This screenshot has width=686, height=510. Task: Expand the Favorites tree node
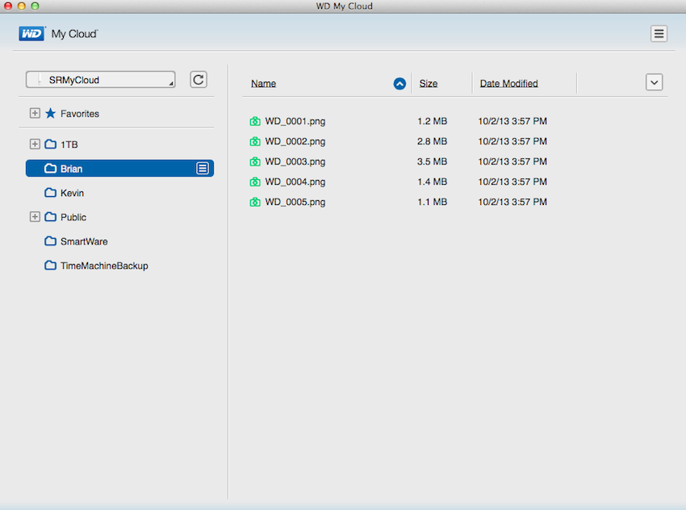click(x=35, y=113)
